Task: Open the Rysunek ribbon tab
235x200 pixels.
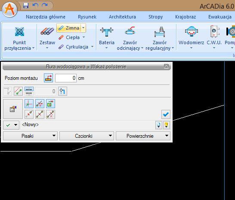Action: [x=87, y=17]
